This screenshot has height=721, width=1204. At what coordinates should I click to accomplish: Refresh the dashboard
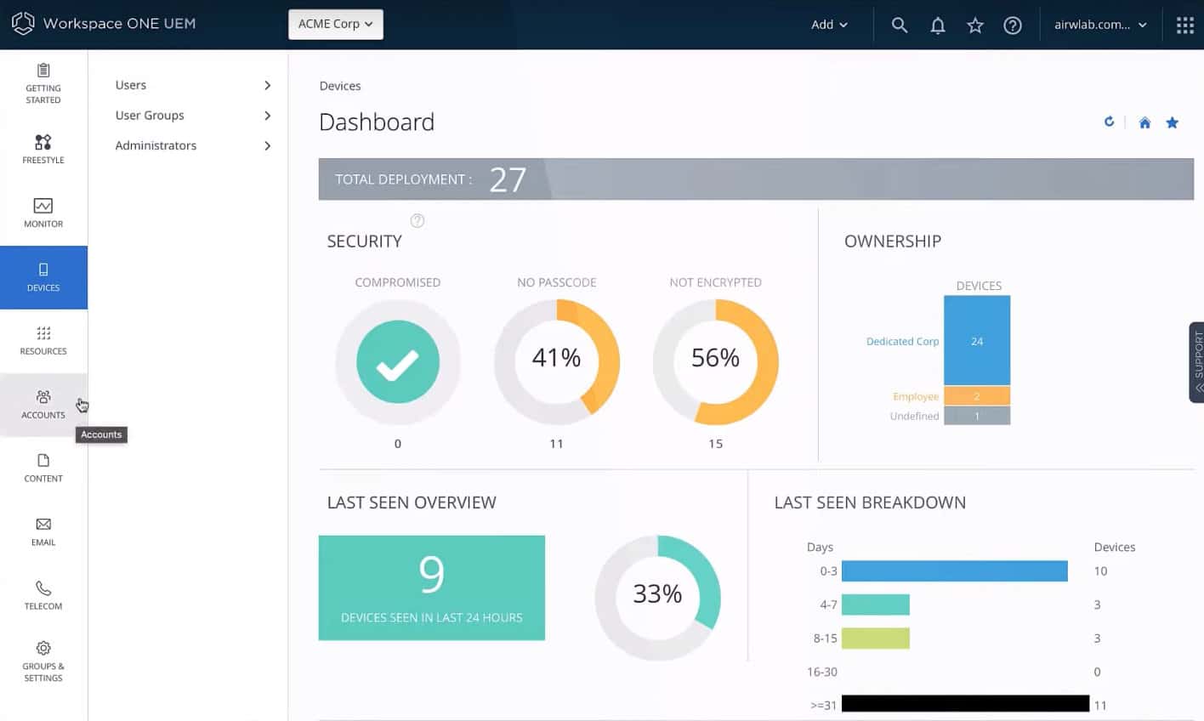(x=1109, y=122)
